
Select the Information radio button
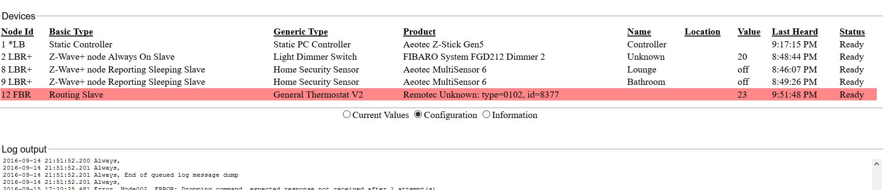[486, 115]
